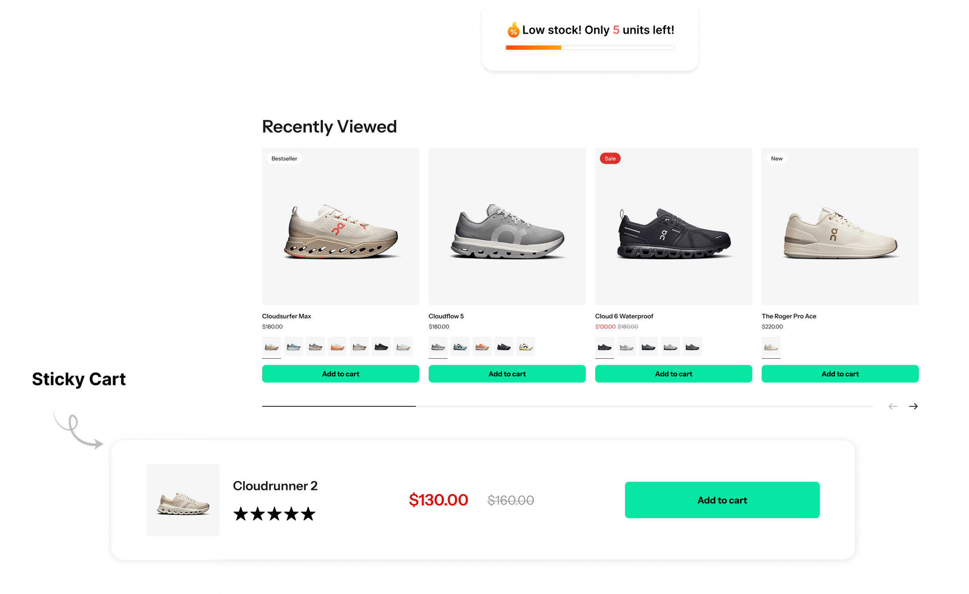The image size is (969, 594).
Task: Select the black Cloudsurfer Max color variant
Action: pos(381,347)
